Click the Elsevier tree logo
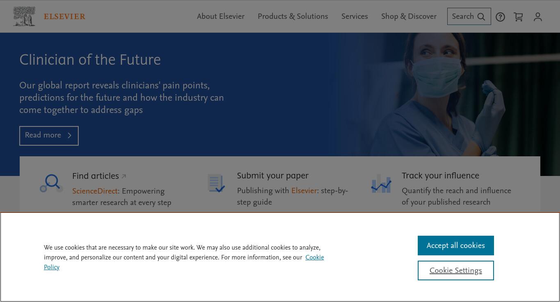The image size is (560, 302). (24, 16)
